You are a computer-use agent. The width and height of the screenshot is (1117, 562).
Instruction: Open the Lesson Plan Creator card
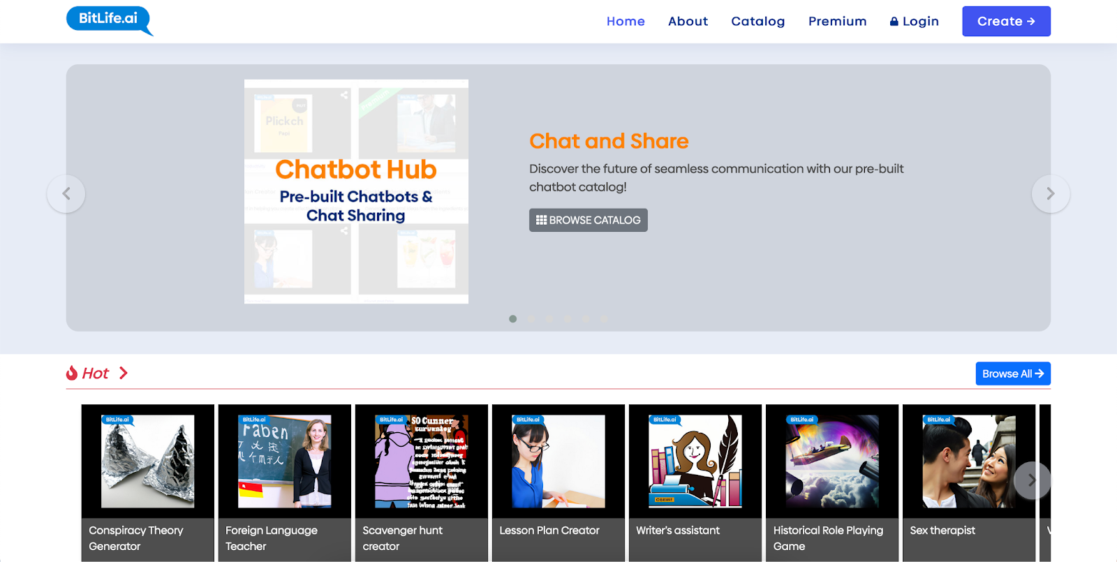(558, 483)
